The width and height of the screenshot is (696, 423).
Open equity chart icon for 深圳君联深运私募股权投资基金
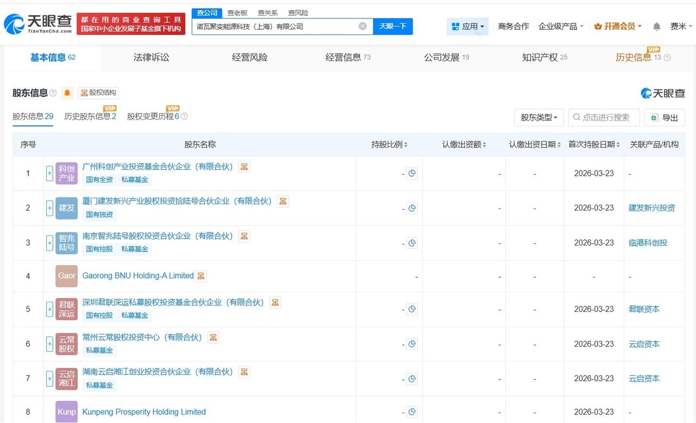point(275,303)
